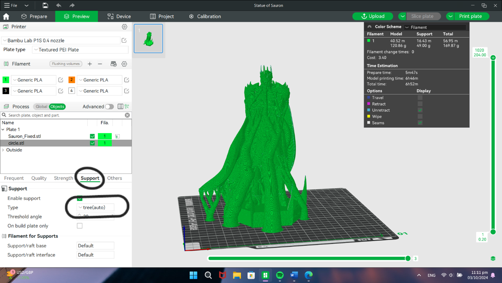Click the Flushing volumes button
502x283 pixels.
pyautogui.click(x=66, y=64)
